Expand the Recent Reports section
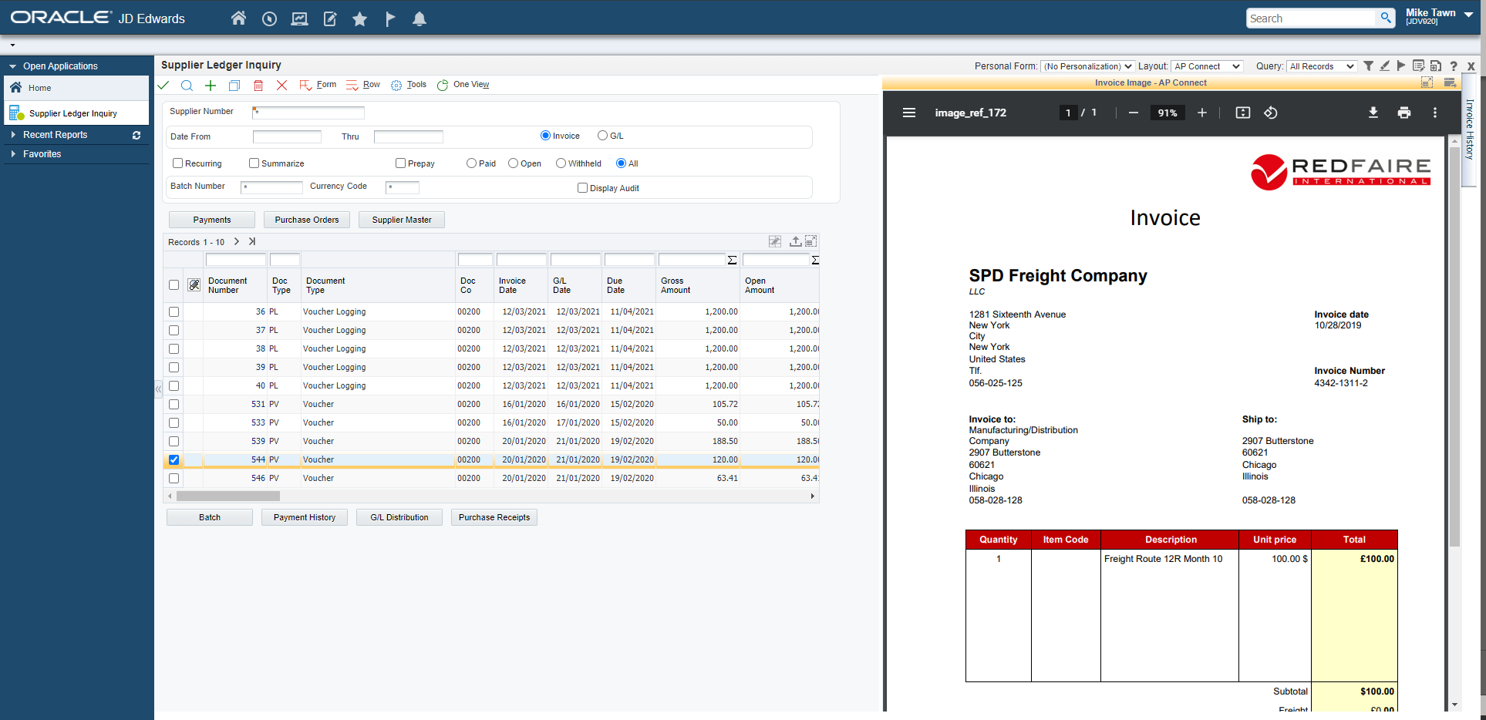This screenshot has height=720, width=1486. pyautogui.click(x=55, y=135)
